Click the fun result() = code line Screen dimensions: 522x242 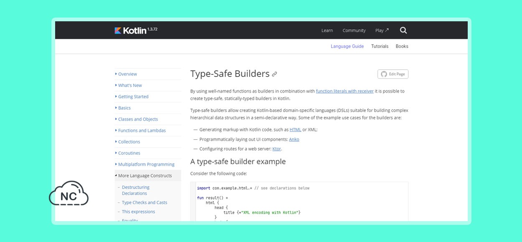click(213, 198)
